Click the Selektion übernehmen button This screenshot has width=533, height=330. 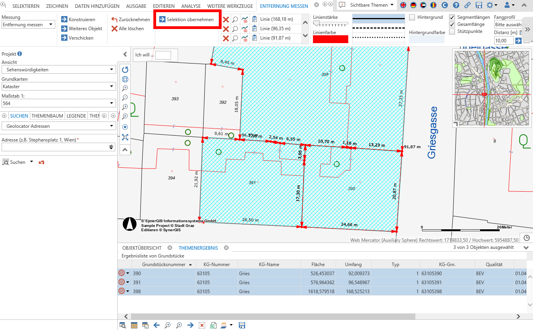(187, 20)
